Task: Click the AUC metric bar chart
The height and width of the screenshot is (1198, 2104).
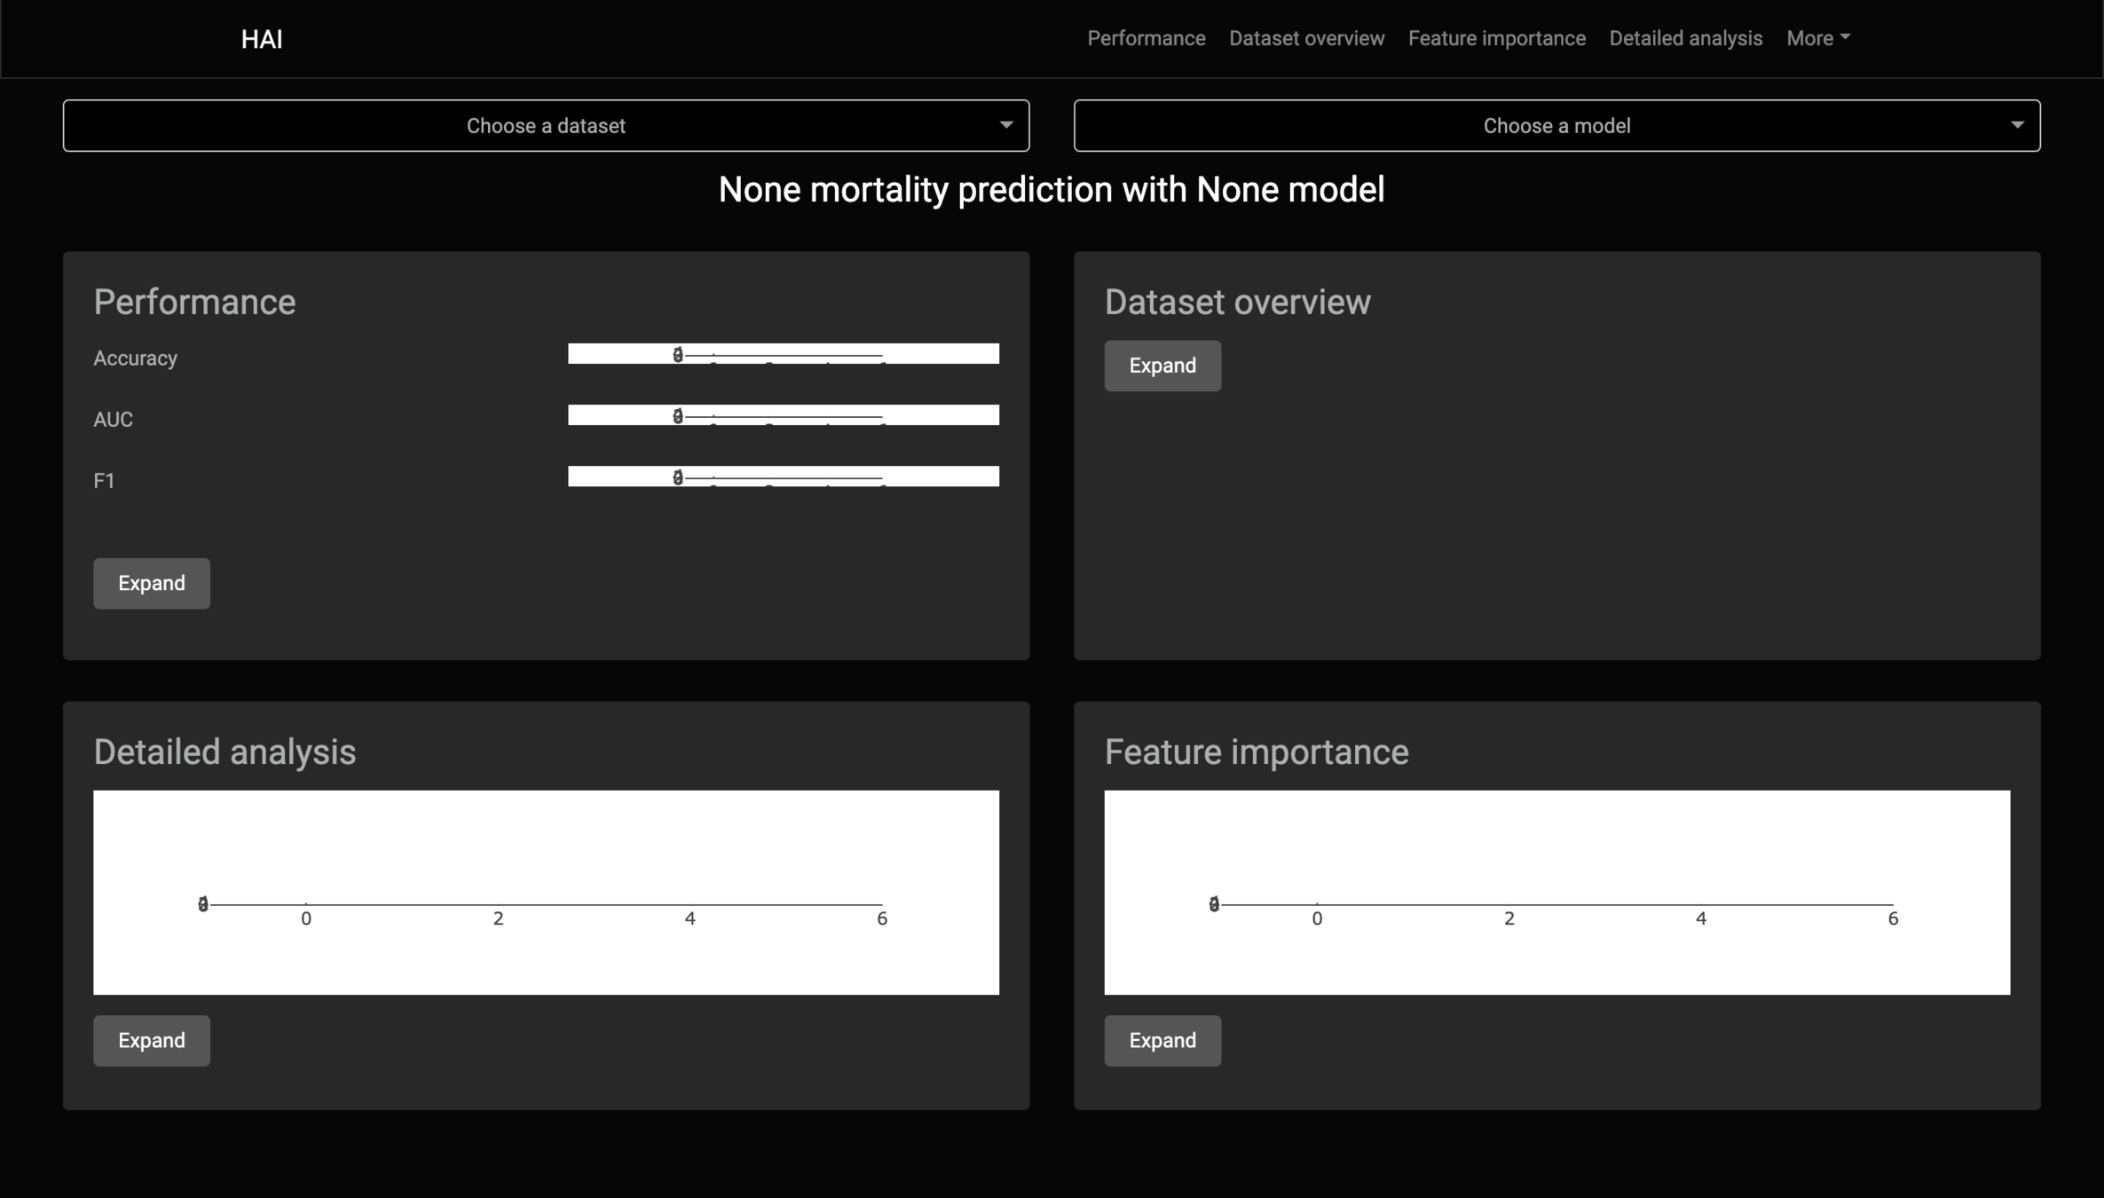Action: pos(783,414)
